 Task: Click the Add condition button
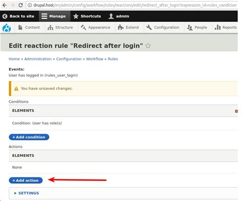pos(29,137)
